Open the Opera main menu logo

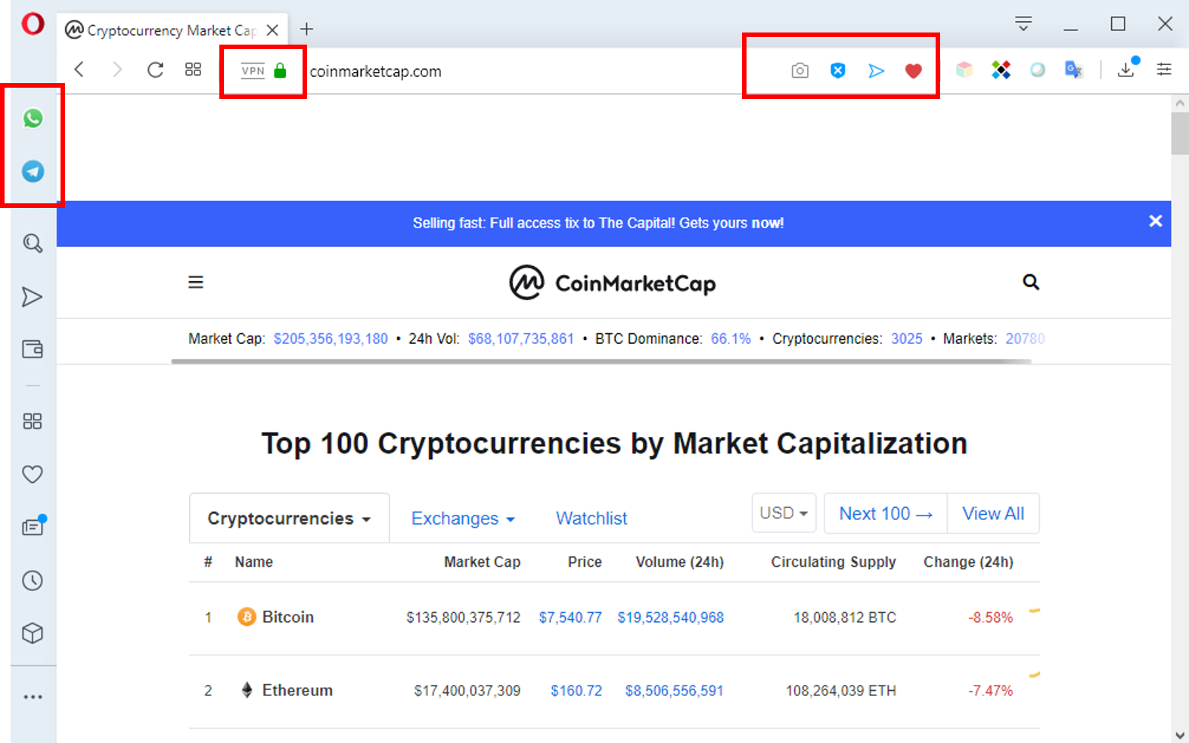click(33, 24)
